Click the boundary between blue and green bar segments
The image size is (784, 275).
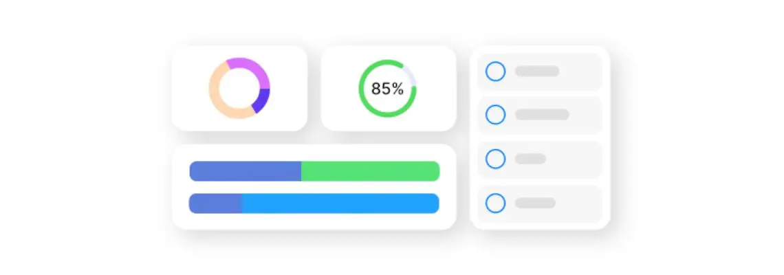coord(301,171)
